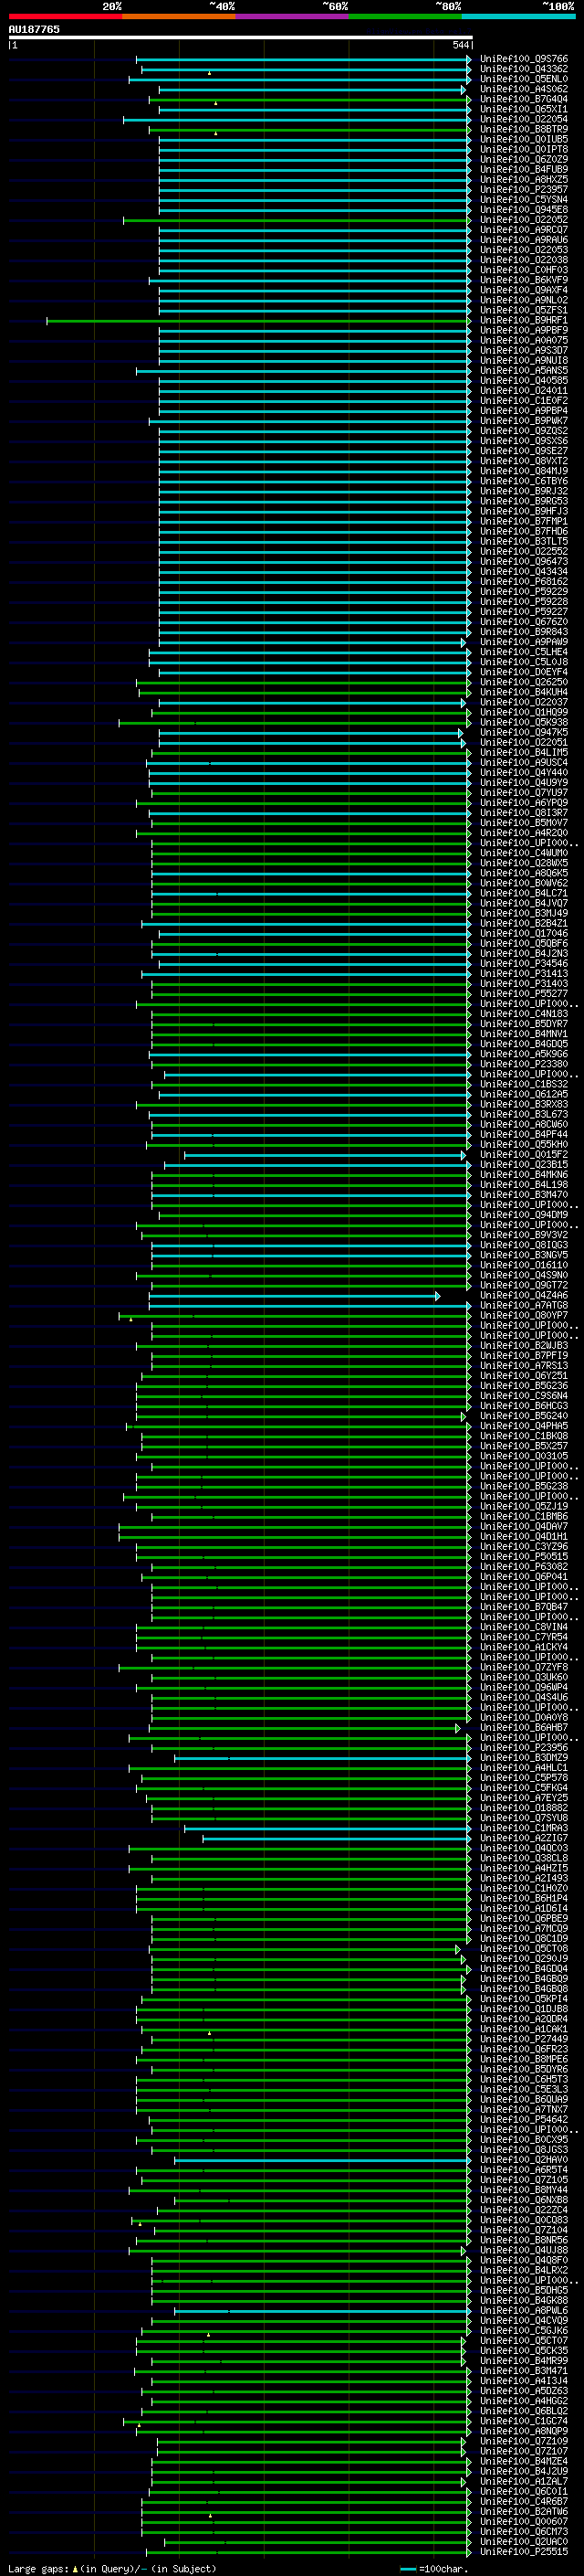Select the UniRef100_B4LIM5 label

click(523, 753)
